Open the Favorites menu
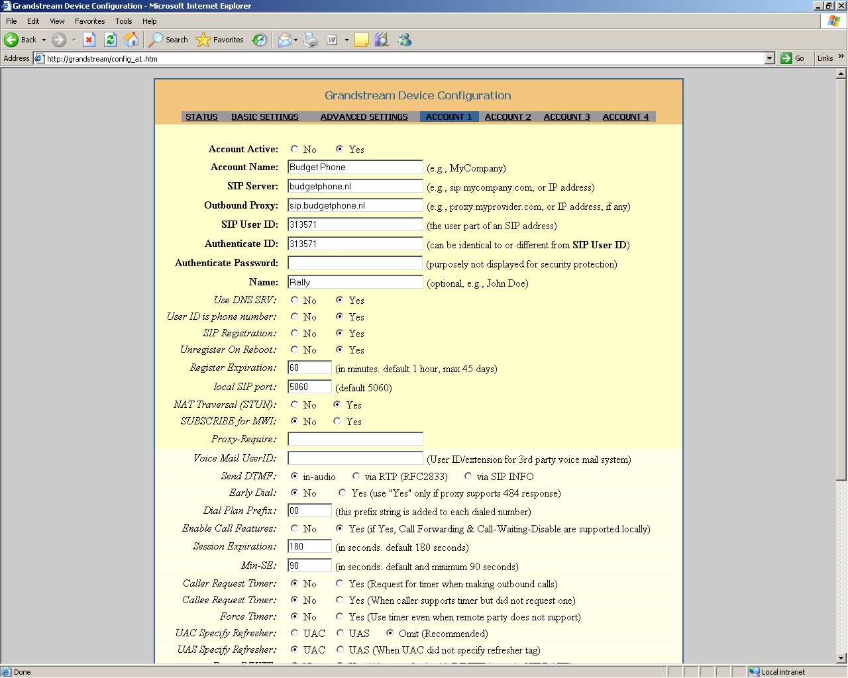 pyautogui.click(x=90, y=21)
